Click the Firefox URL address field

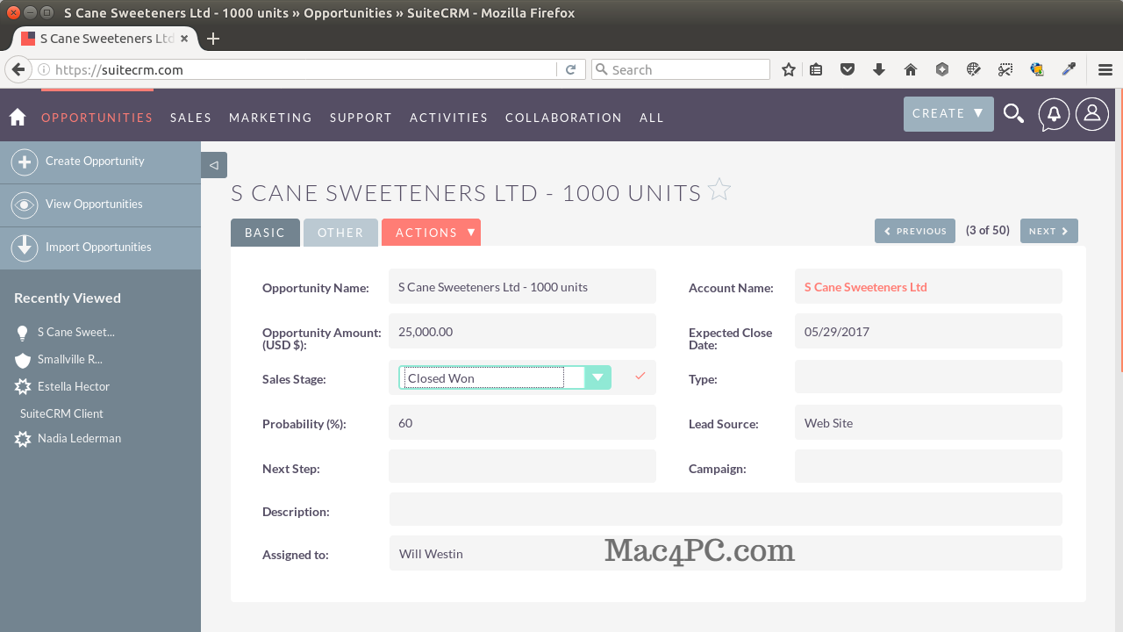(x=303, y=69)
